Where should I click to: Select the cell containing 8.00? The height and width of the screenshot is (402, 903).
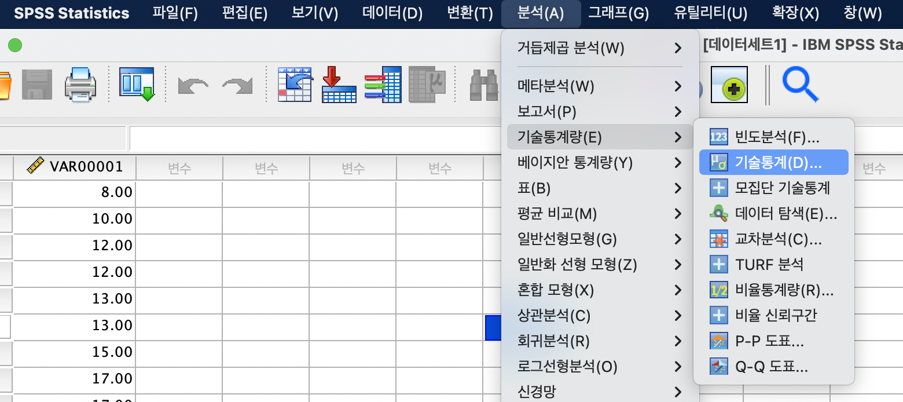tap(75, 192)
